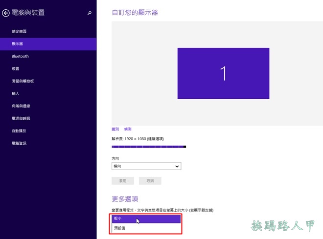323x239 pixels.
Task: Click the 識別 link
Action: [x=115, y=129]
